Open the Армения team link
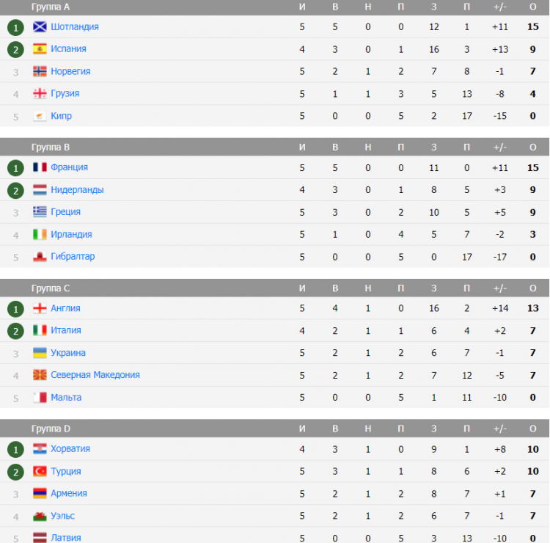Image resolution: width=550 pixels, height=543 pixels. point(69,493)
